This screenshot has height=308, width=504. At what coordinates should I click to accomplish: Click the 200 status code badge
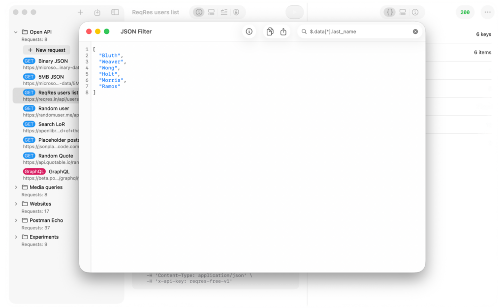tap(465, 12)
